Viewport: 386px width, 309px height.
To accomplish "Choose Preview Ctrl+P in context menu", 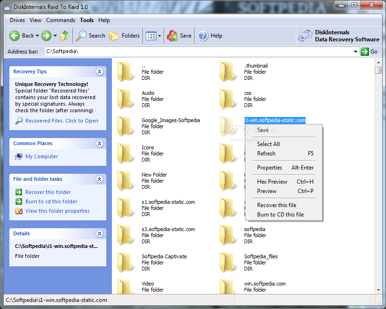I will coord(284,191).
